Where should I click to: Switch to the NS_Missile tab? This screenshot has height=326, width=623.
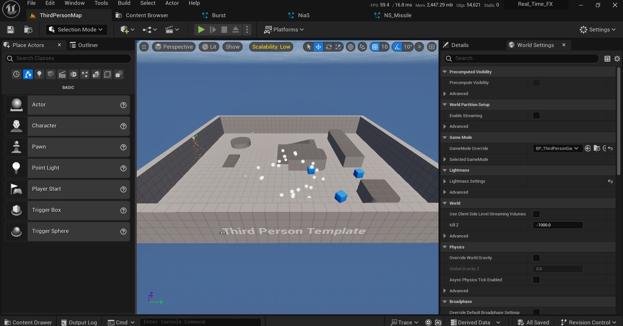coord(397,15)
